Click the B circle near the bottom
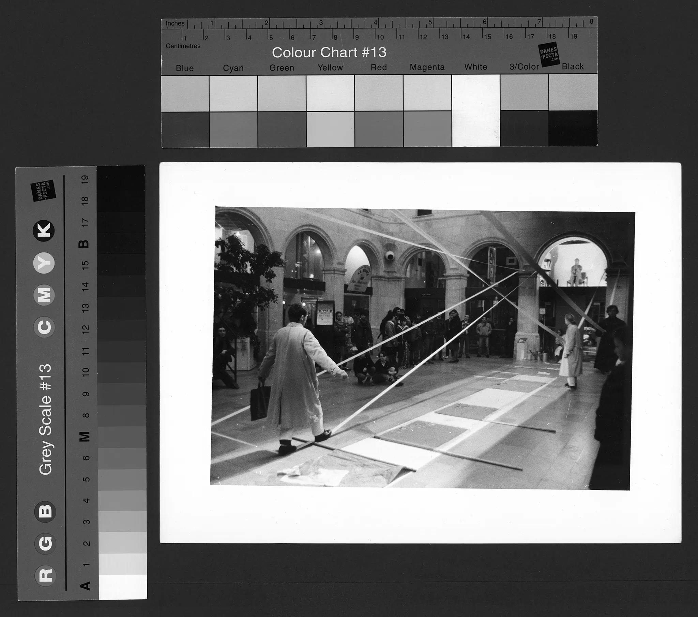 [45, 511]
